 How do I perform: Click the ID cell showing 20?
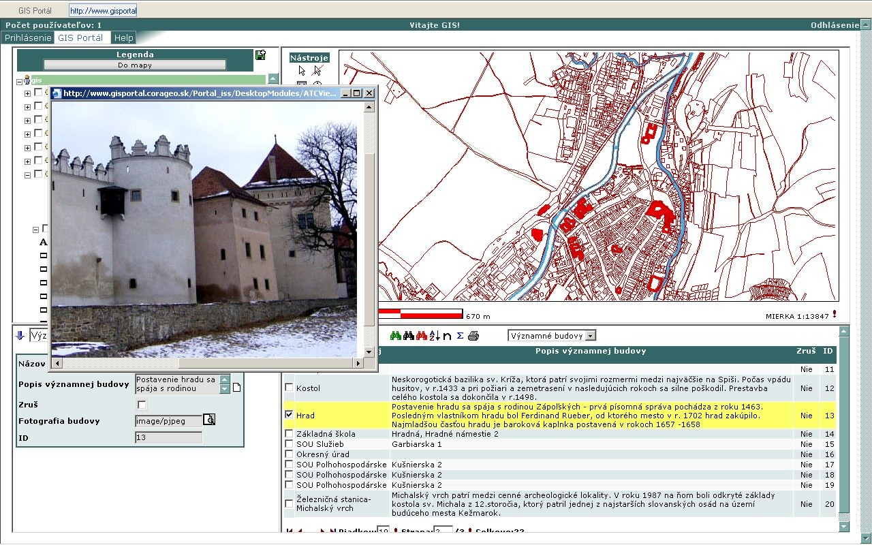[829, 504]
